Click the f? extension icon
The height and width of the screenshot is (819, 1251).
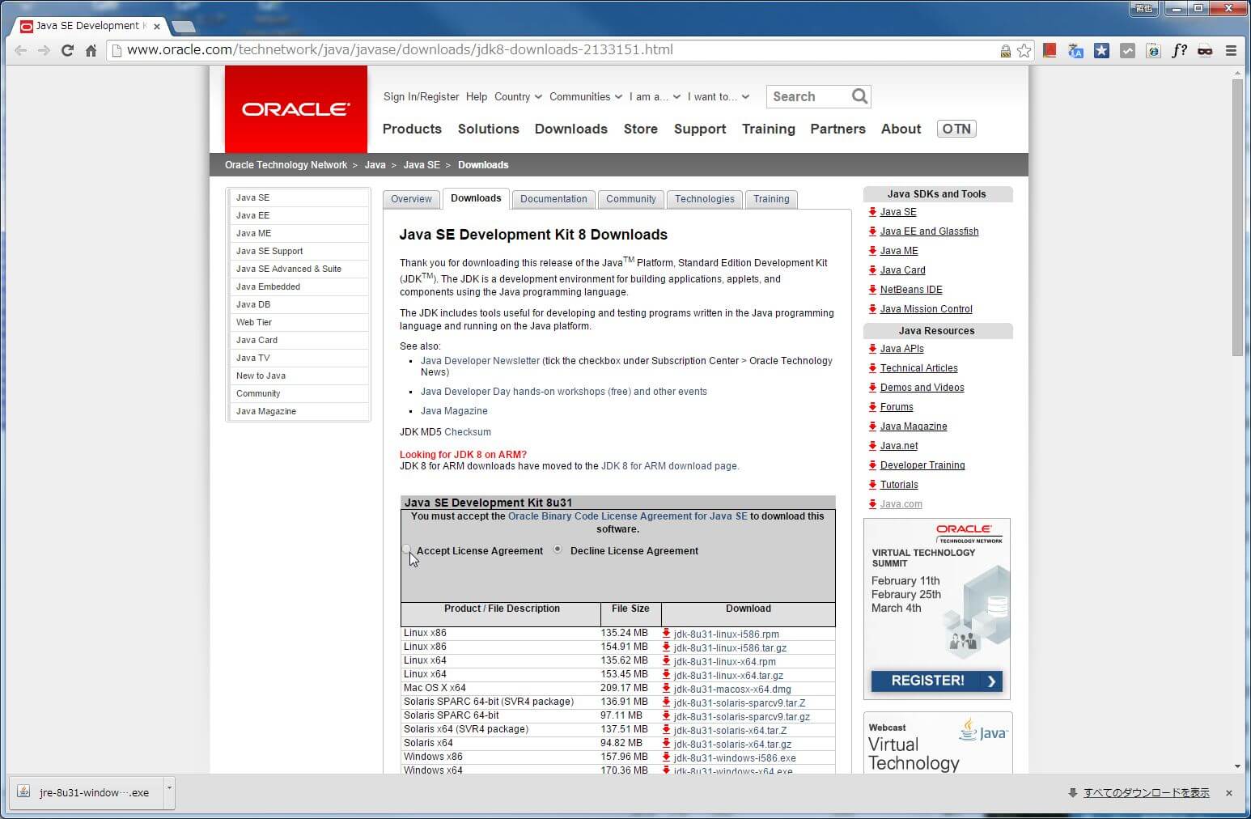tap(1179, 50)
